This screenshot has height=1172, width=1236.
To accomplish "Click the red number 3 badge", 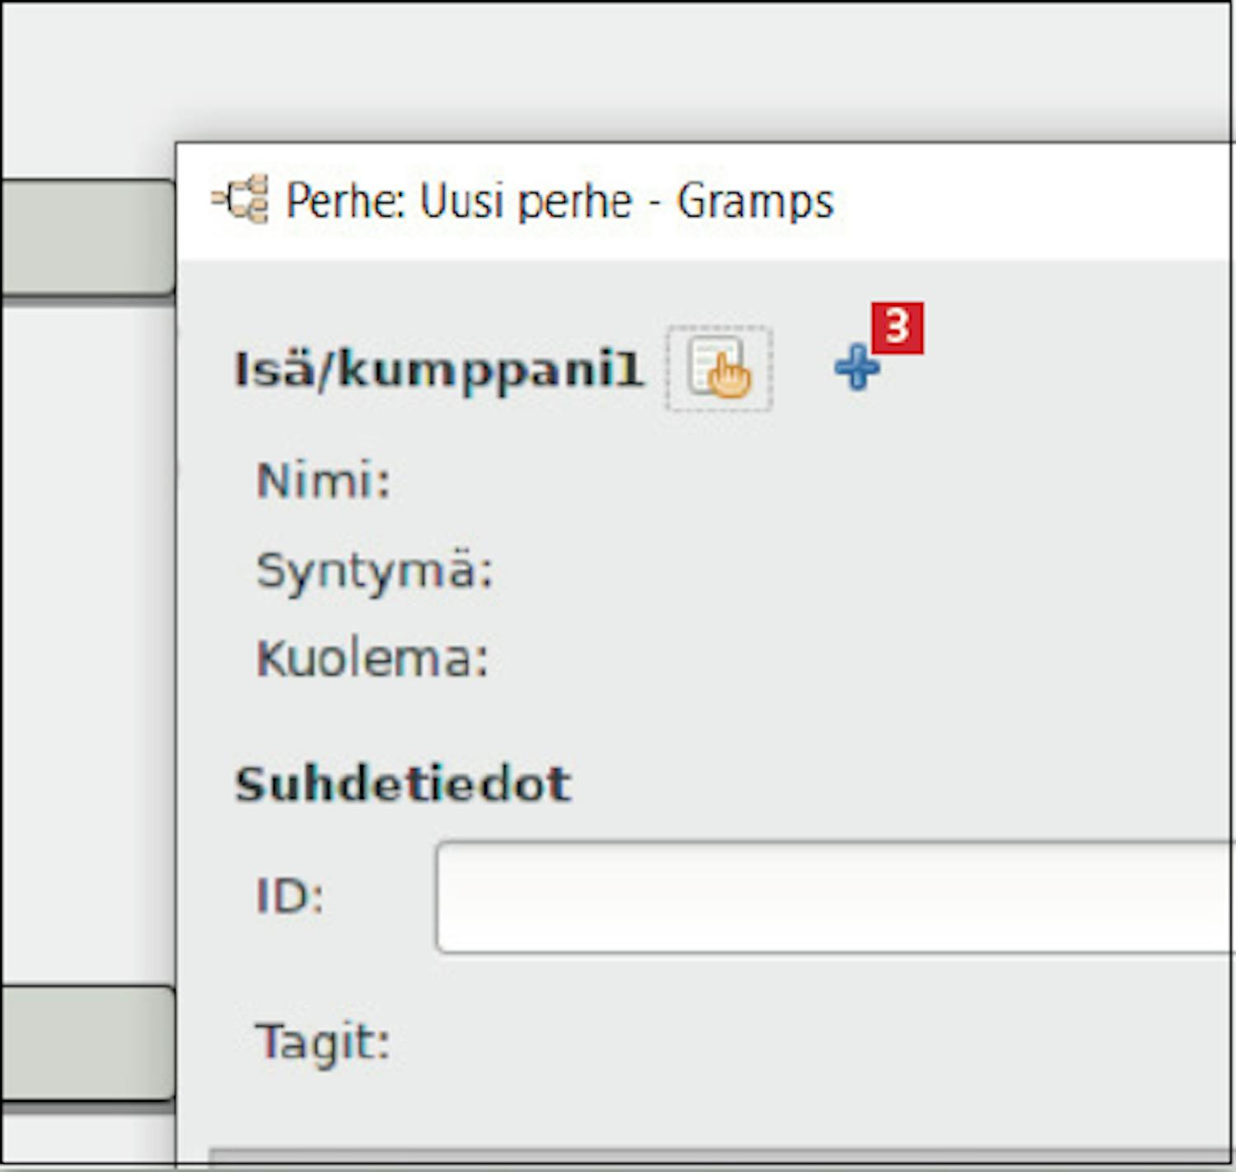I will [x=897, y=328].
